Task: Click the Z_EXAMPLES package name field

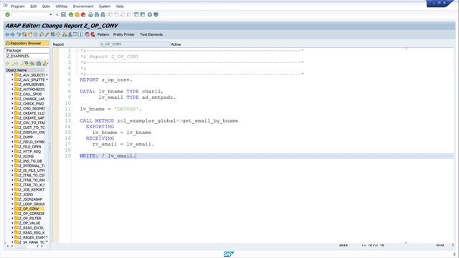Action: click(x=27, y=56)
